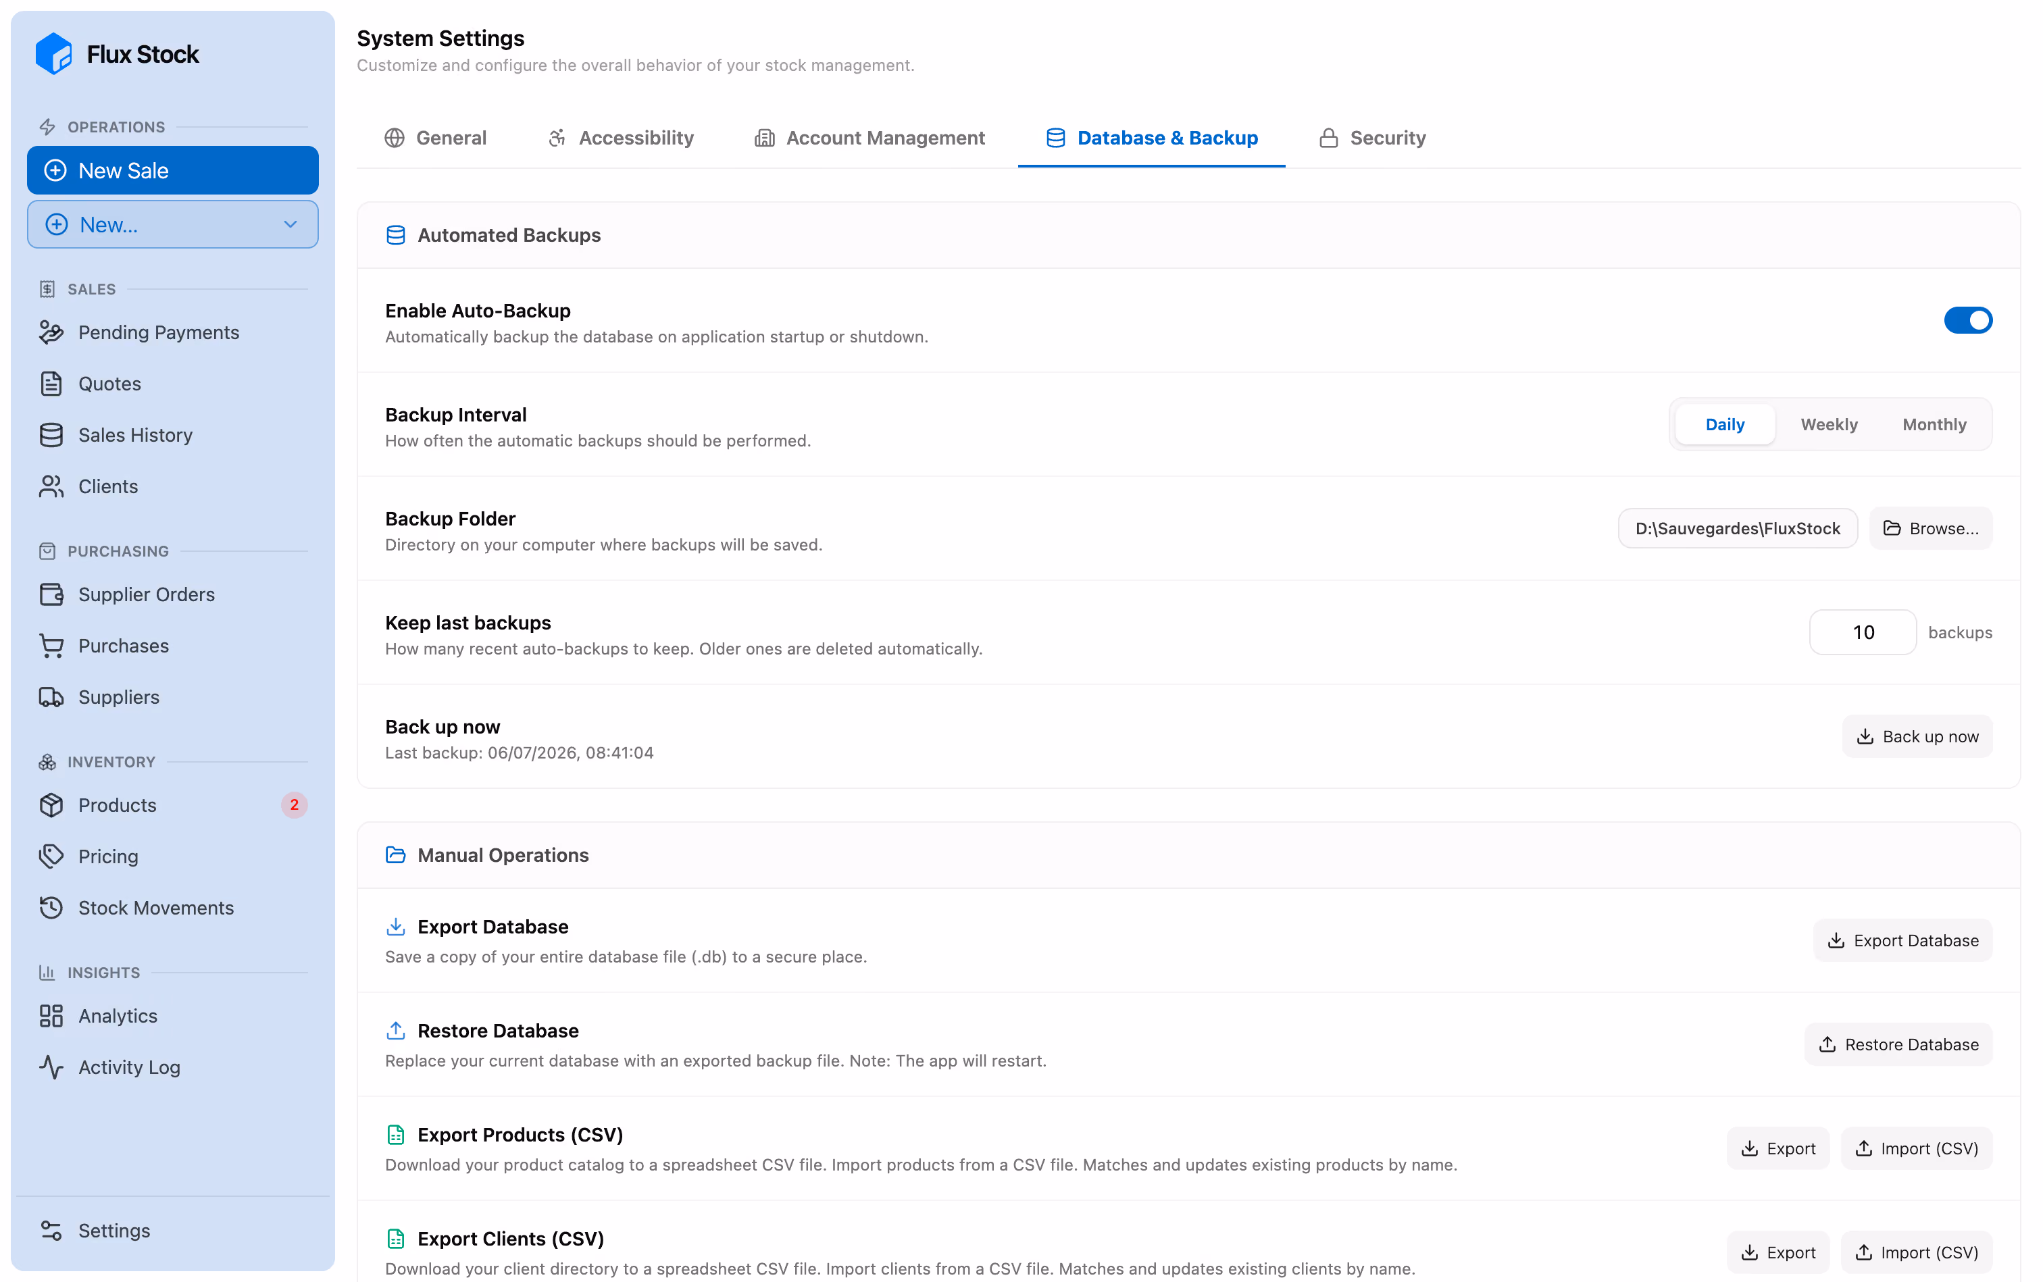Go to the Security tab
This screenshot has width=2043, height=1282.
[x=1372, y=138]
